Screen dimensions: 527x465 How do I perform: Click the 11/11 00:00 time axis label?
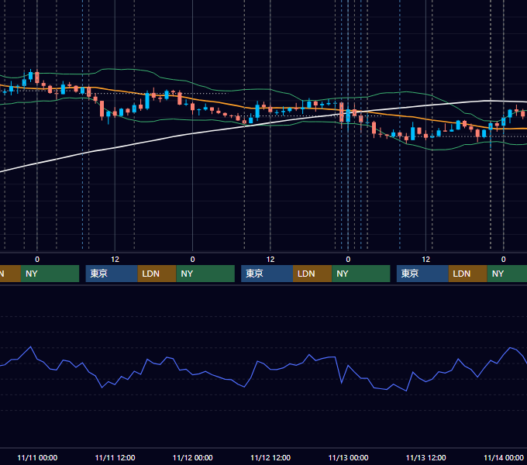point(37,457)
